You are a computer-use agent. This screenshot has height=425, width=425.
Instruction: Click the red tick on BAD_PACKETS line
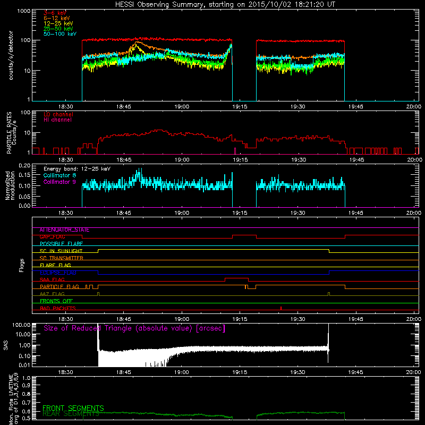tap(281, 308)
